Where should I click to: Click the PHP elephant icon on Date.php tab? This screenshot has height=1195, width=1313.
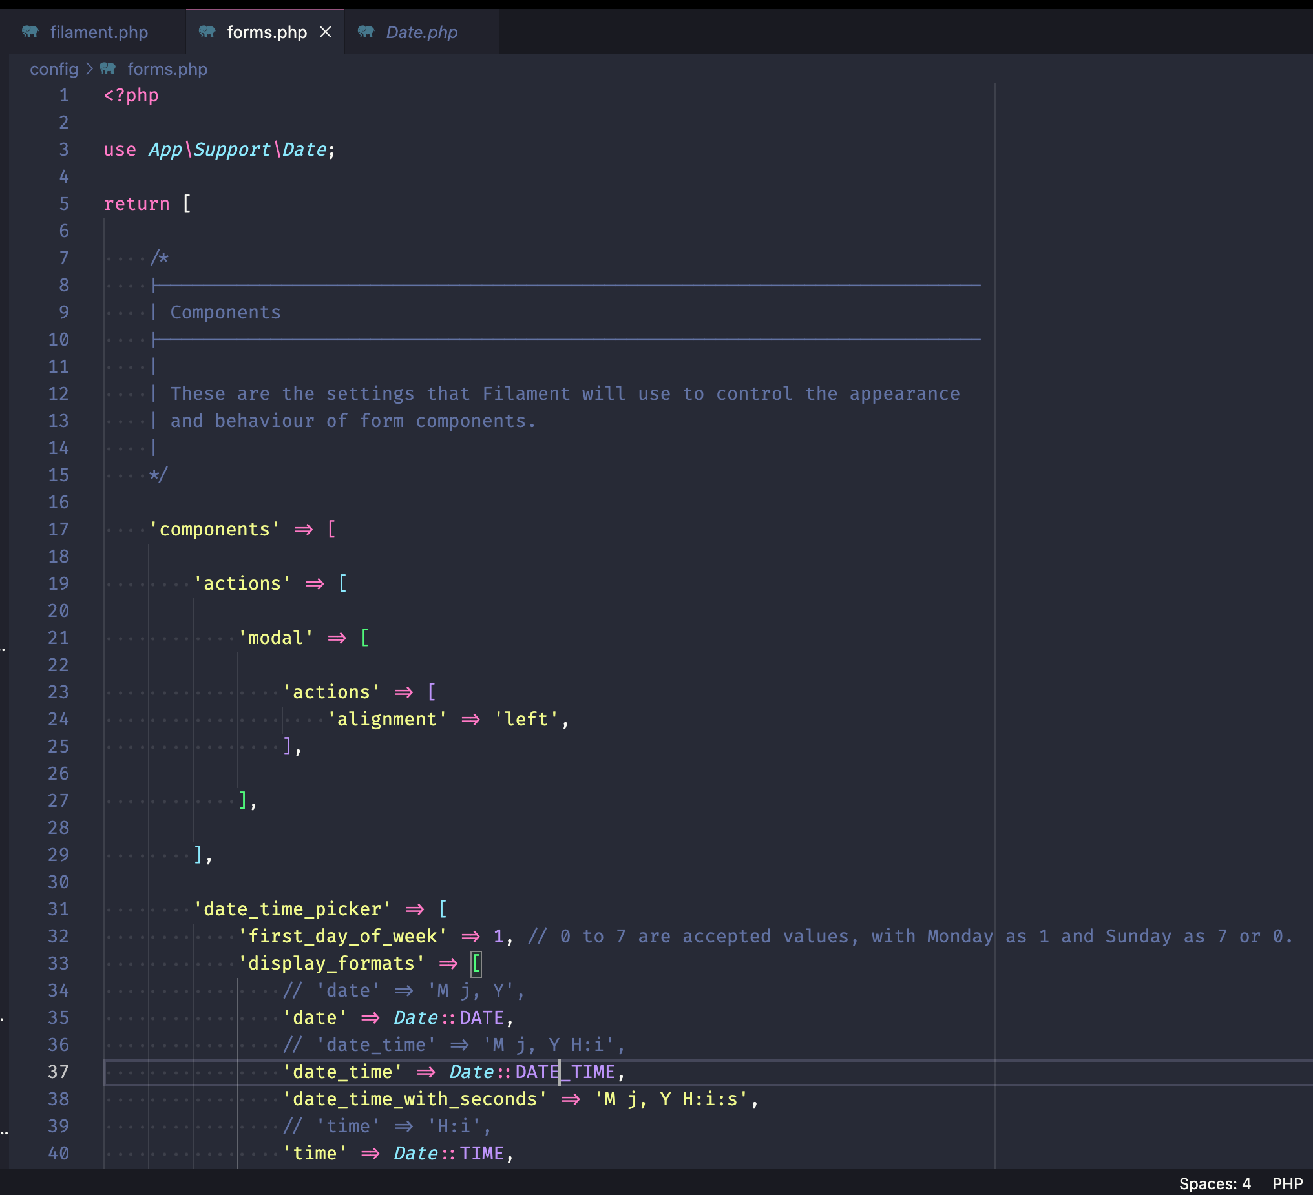[366, 31]
